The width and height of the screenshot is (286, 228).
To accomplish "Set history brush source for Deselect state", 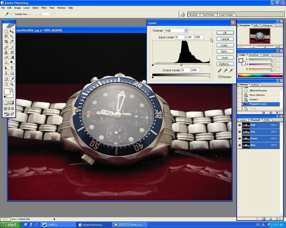I will tap(239, 99).
